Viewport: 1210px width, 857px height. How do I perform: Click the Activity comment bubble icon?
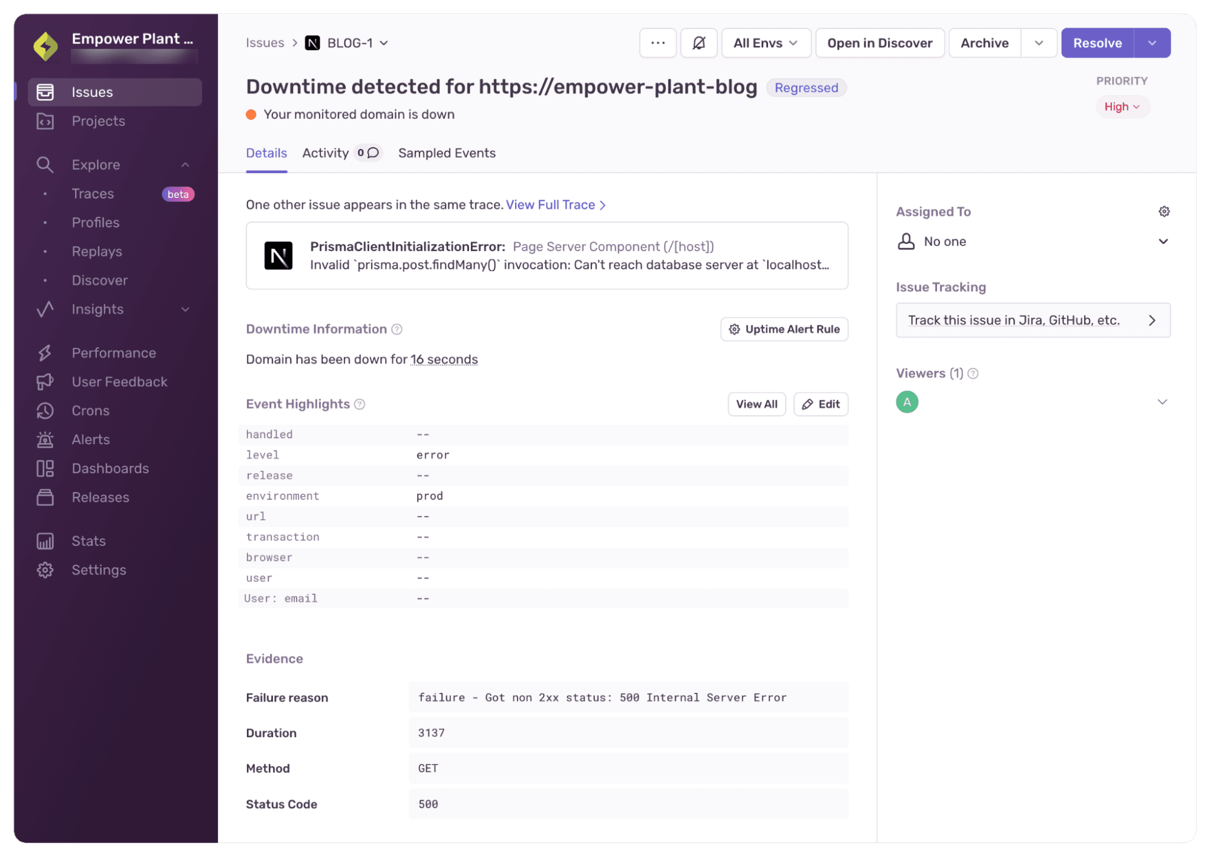[x=373, y=153]
